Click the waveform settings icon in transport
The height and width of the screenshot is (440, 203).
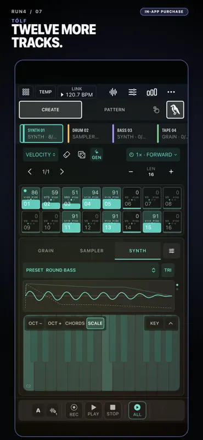52,411
